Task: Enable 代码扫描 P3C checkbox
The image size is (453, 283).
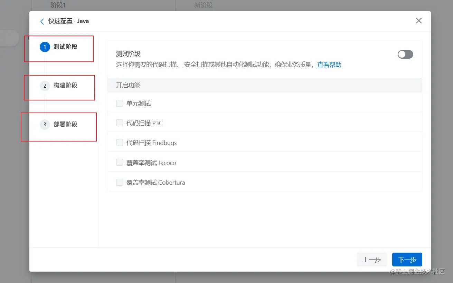Action: click(120, 123)
